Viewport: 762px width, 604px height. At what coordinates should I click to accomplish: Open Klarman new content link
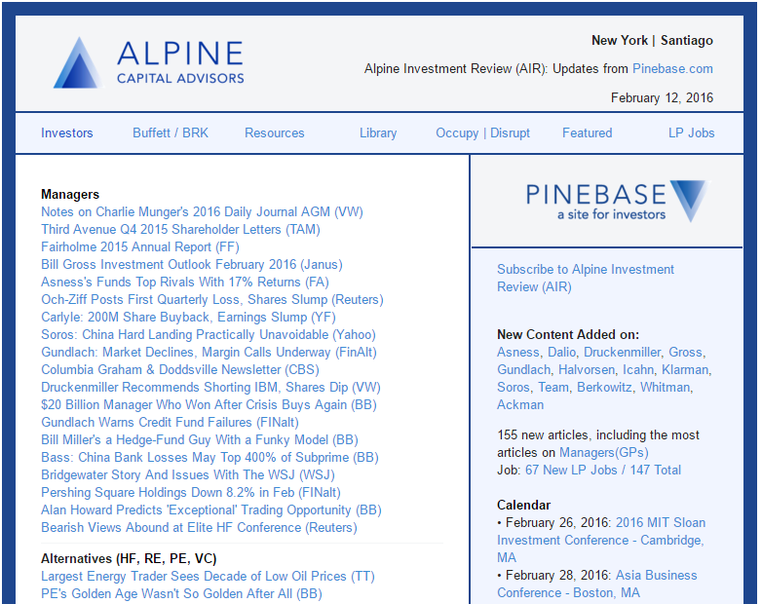click(x=685, y=369)
